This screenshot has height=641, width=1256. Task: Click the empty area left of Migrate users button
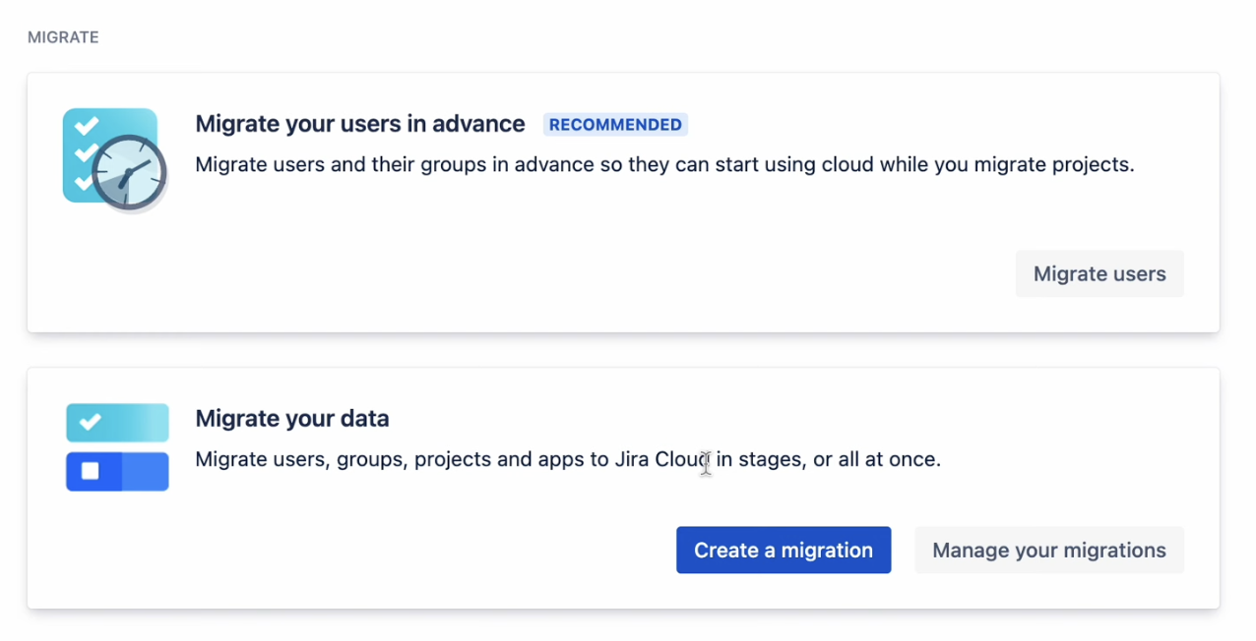(591, 274)
